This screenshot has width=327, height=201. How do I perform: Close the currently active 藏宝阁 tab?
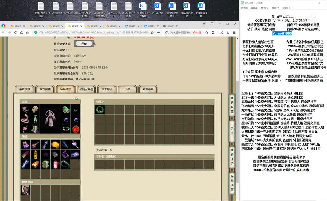click(x=81, y=26)
